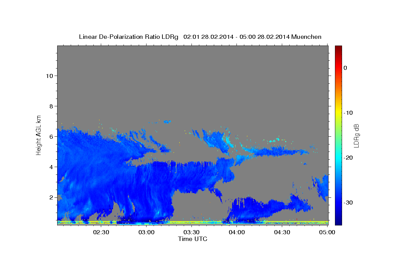
Task: Click the 04:00 time tick label
Action: [x=237, y=232]
